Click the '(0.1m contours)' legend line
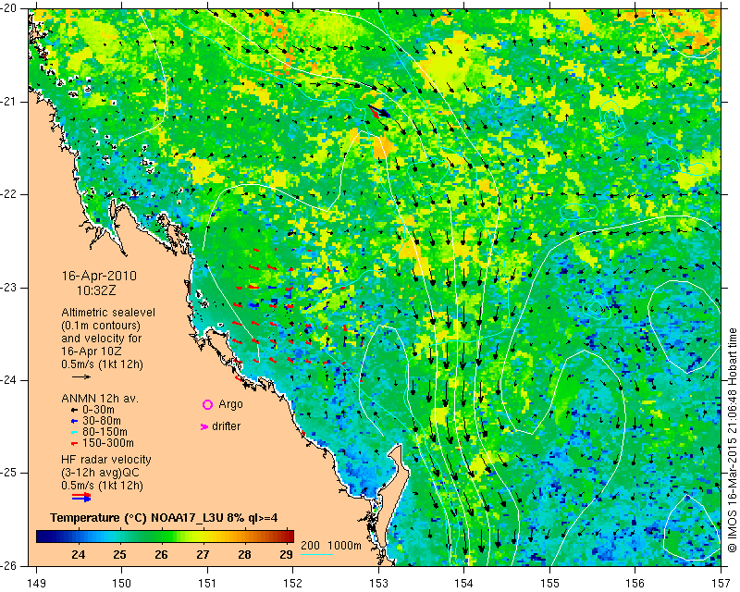This screenshot has width=740, height=592. click(101, 326)
